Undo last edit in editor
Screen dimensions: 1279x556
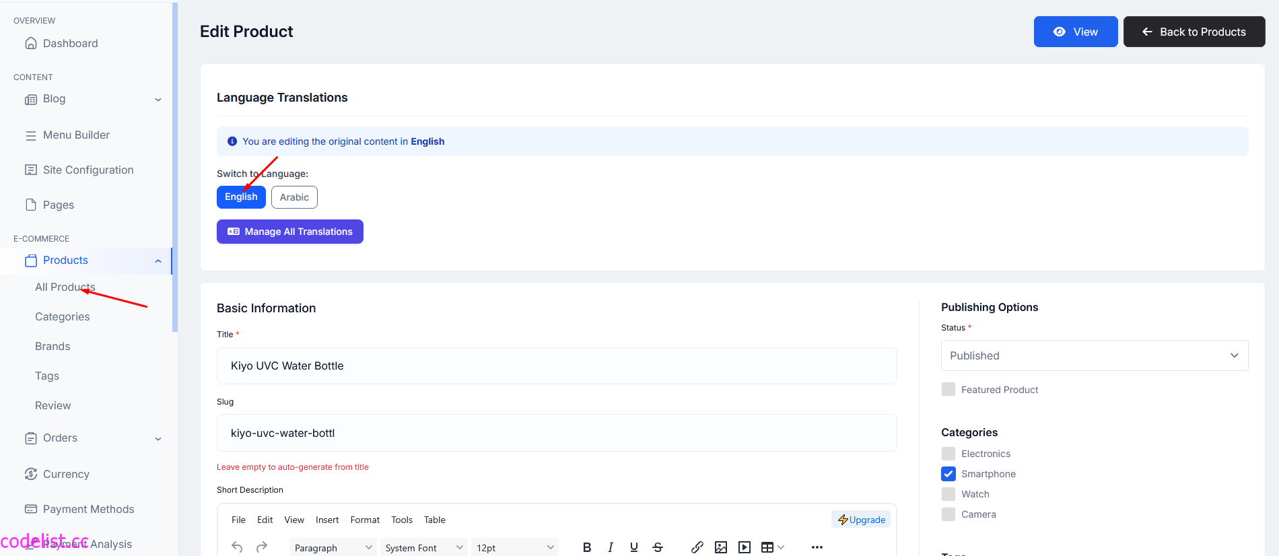pyautogui.click(x=237, y=547)
